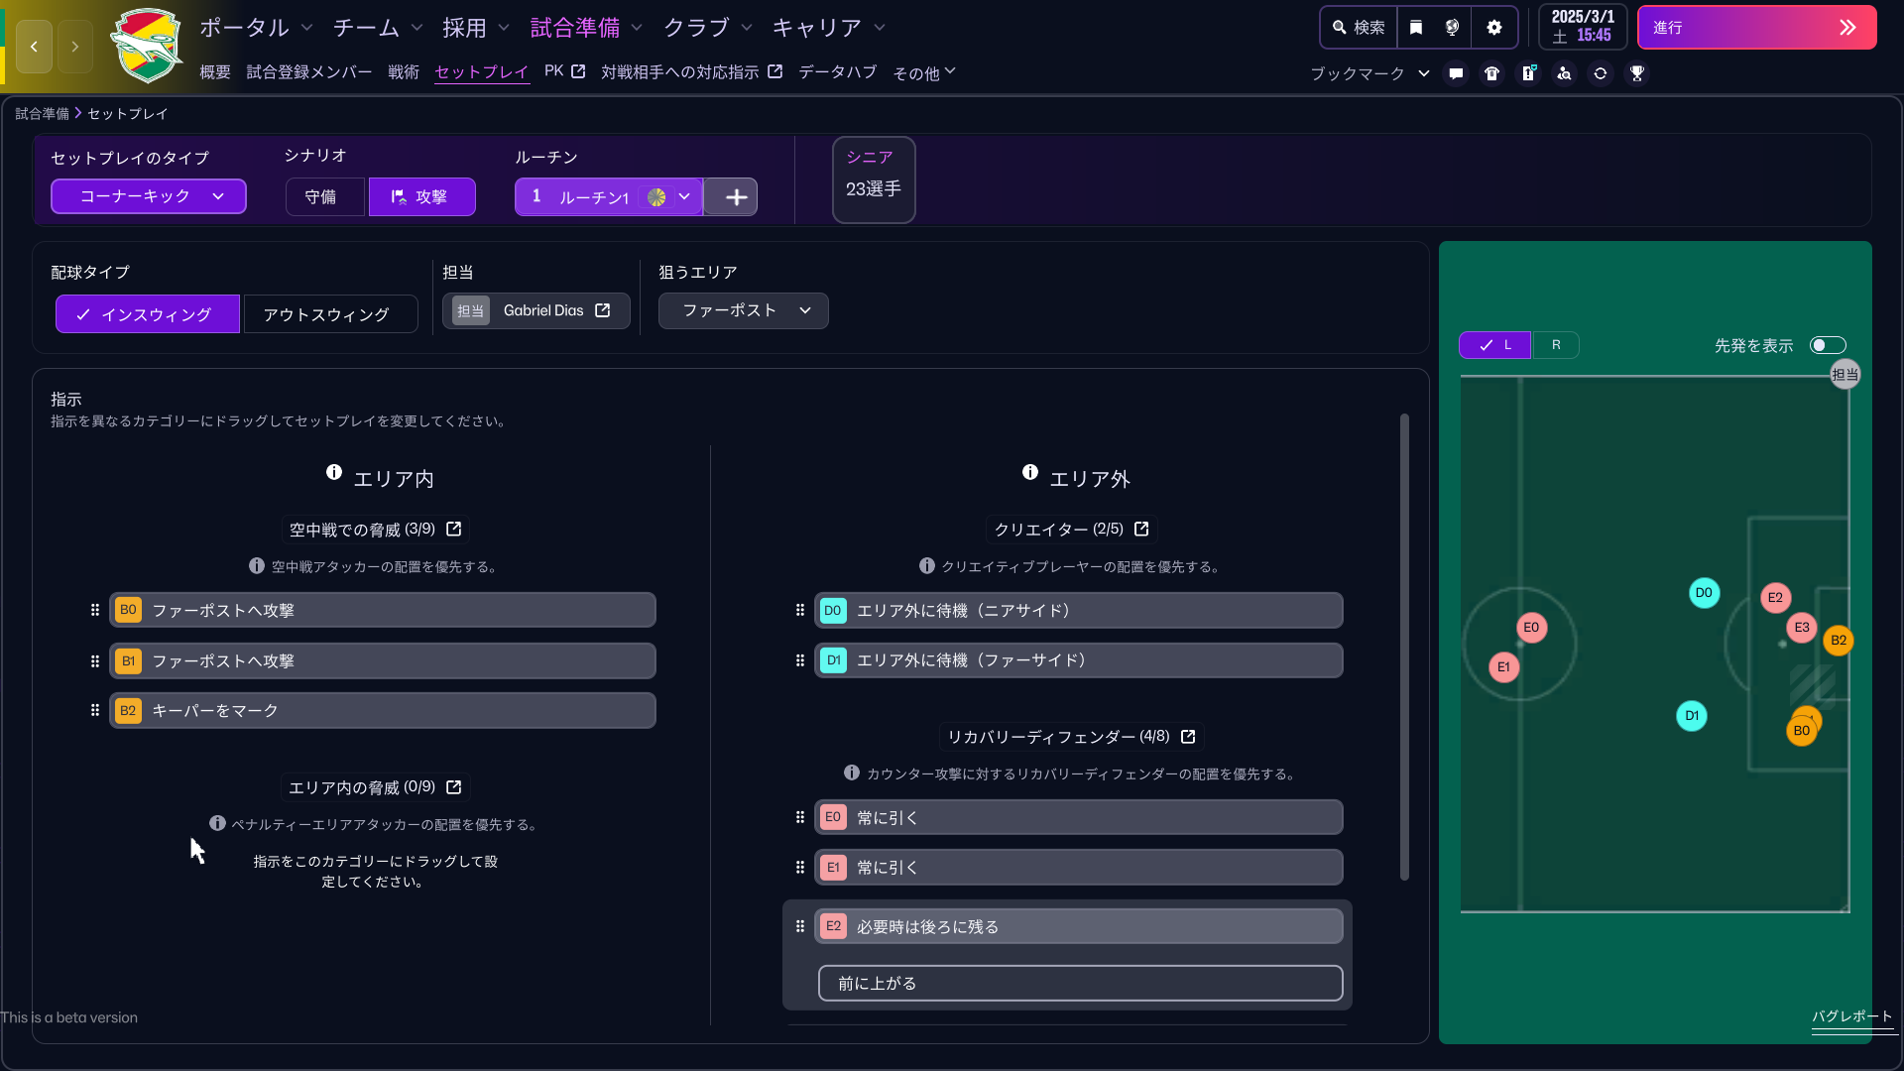Open 空中戦での脅威 external link icon
The image size is (1904, 1071).
454,530
